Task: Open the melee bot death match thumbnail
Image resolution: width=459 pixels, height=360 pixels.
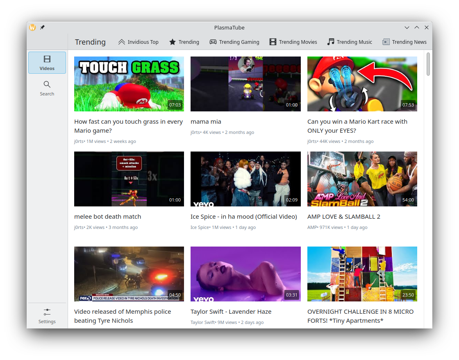Action: click(x=129, y=179)
